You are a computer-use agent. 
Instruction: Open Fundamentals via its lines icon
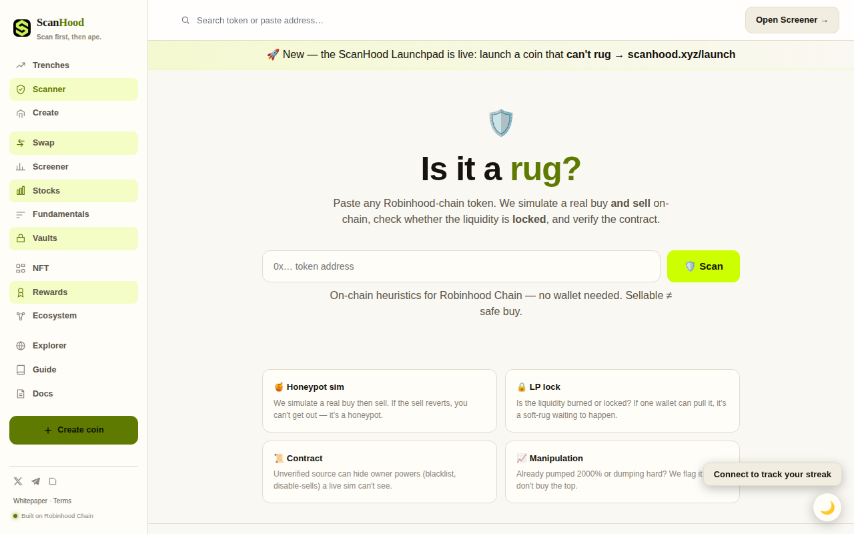tap(21, 214)
